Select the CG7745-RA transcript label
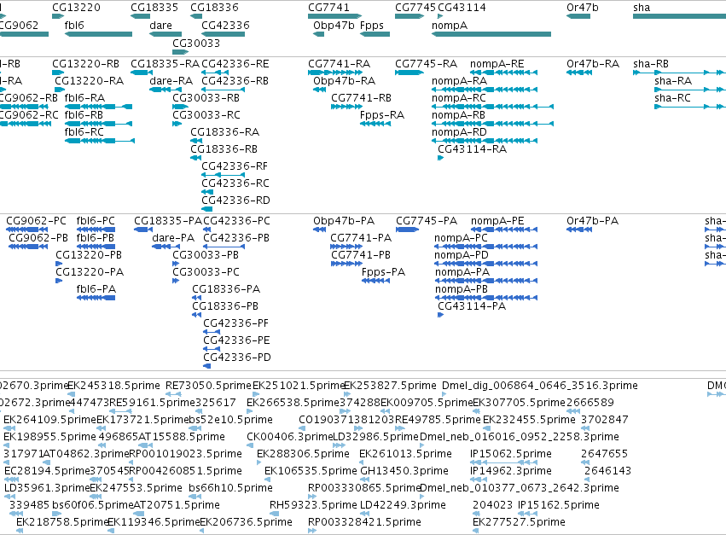This screenshot has height=535, width=726. tap(426, 63)
